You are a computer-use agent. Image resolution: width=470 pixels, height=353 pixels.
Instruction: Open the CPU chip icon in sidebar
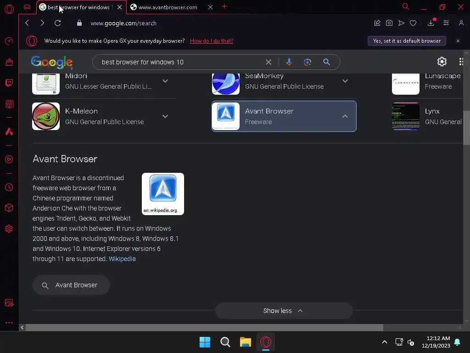pos(9,104)
